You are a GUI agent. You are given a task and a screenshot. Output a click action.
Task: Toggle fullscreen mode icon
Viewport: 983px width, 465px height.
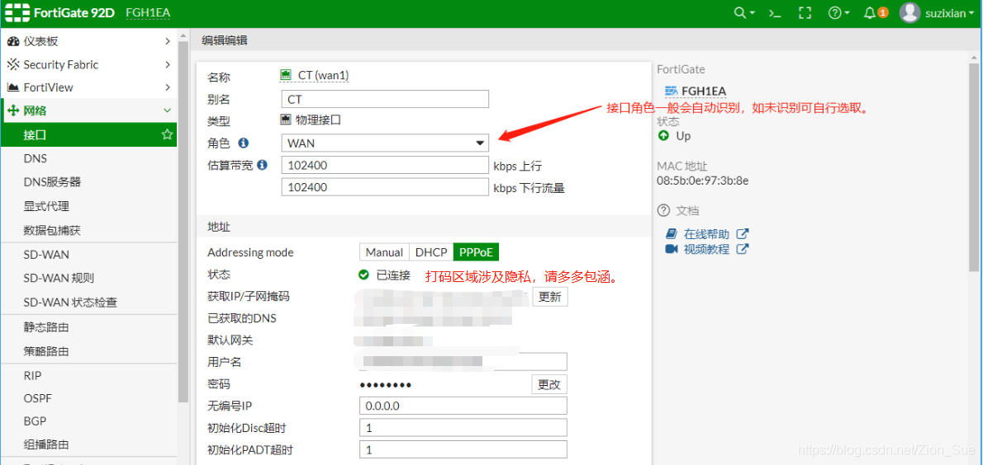[x=805, y=13]
